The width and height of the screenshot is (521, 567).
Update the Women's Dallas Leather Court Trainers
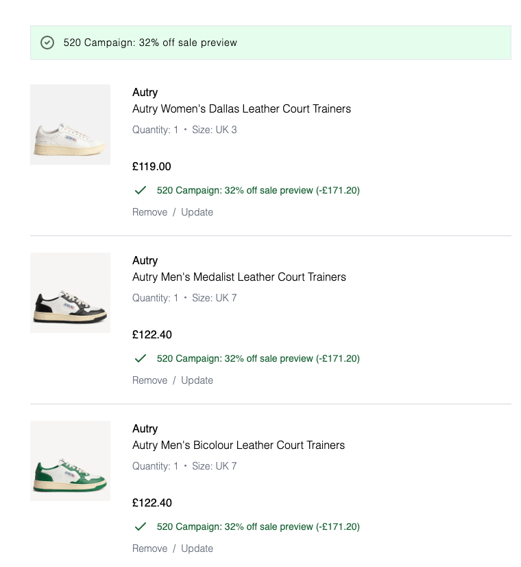point(197,212)
